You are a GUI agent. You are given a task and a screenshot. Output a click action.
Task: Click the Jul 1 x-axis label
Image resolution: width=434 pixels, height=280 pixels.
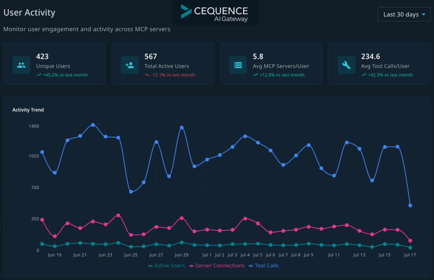click(207, 255)
